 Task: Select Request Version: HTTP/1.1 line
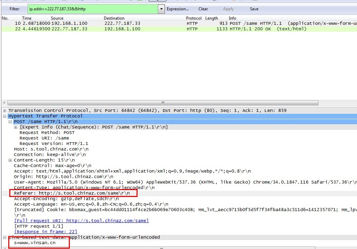tap(54, 144)
